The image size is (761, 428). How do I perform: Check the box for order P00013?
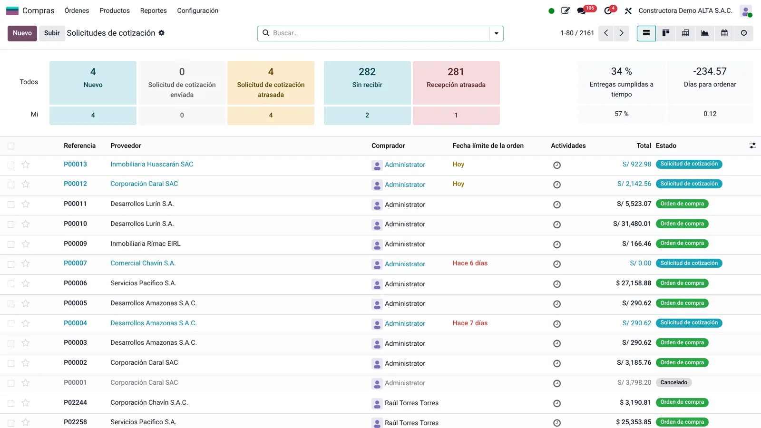11,165
